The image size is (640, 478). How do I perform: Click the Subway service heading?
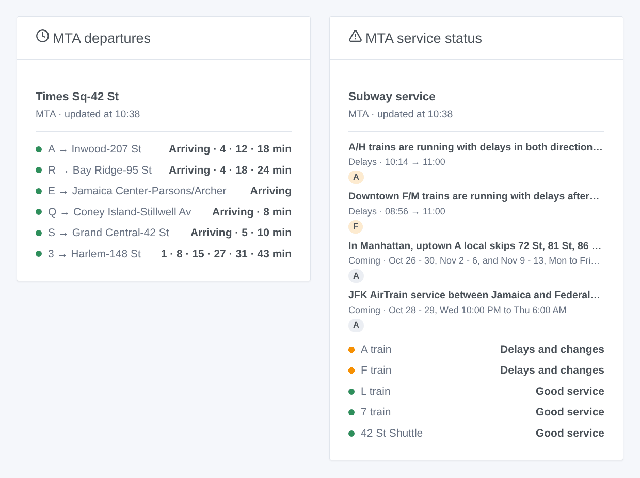coord(392,97)
